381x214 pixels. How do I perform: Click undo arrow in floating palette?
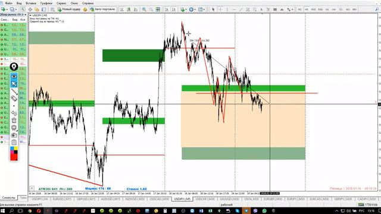coord(14,113)
